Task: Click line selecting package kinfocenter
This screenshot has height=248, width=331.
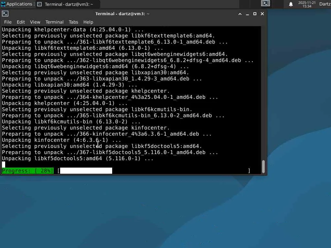Action: pyautogui.click(x=86, y=127)
